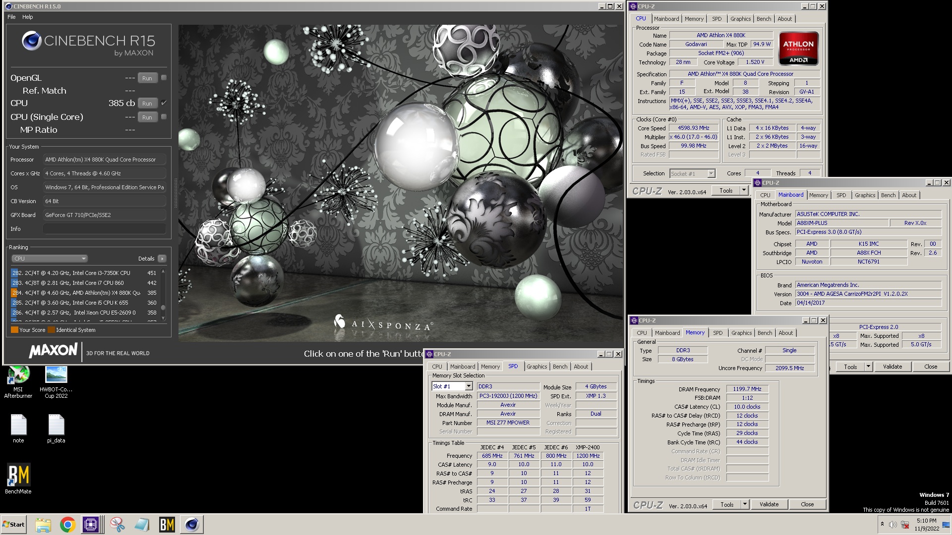This screenshot has height=535, width=952.
Task: Click the Cinebench title bar icon
Action: click(x=8, y=6)
